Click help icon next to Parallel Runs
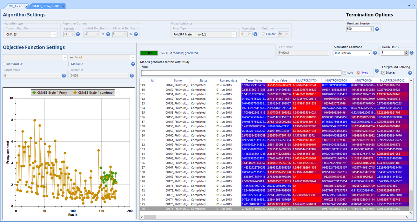This screenshot has width=417, height=222. (x=412, y=53)
